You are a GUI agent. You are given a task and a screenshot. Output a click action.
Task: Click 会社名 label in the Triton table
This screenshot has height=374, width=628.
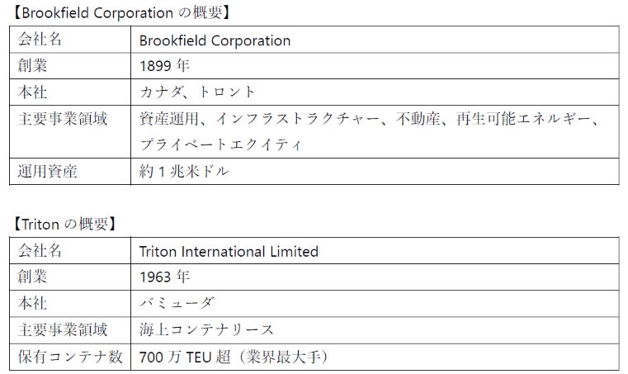(x=40, y=251)
